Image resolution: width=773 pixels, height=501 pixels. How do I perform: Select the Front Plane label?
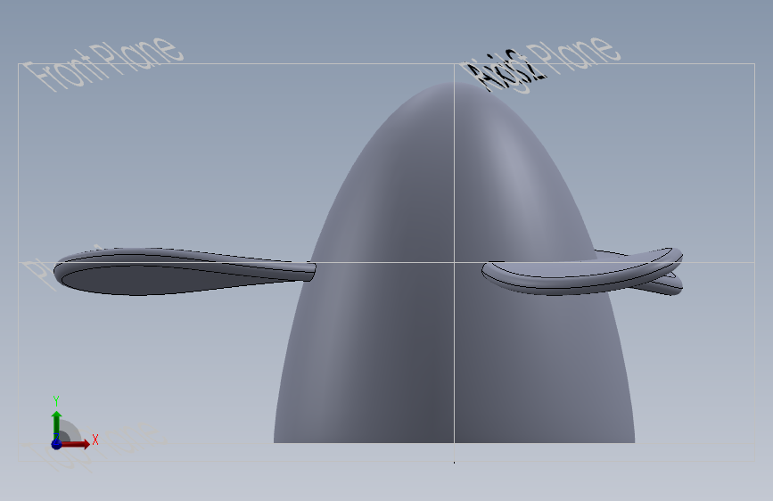click(103, 63)
